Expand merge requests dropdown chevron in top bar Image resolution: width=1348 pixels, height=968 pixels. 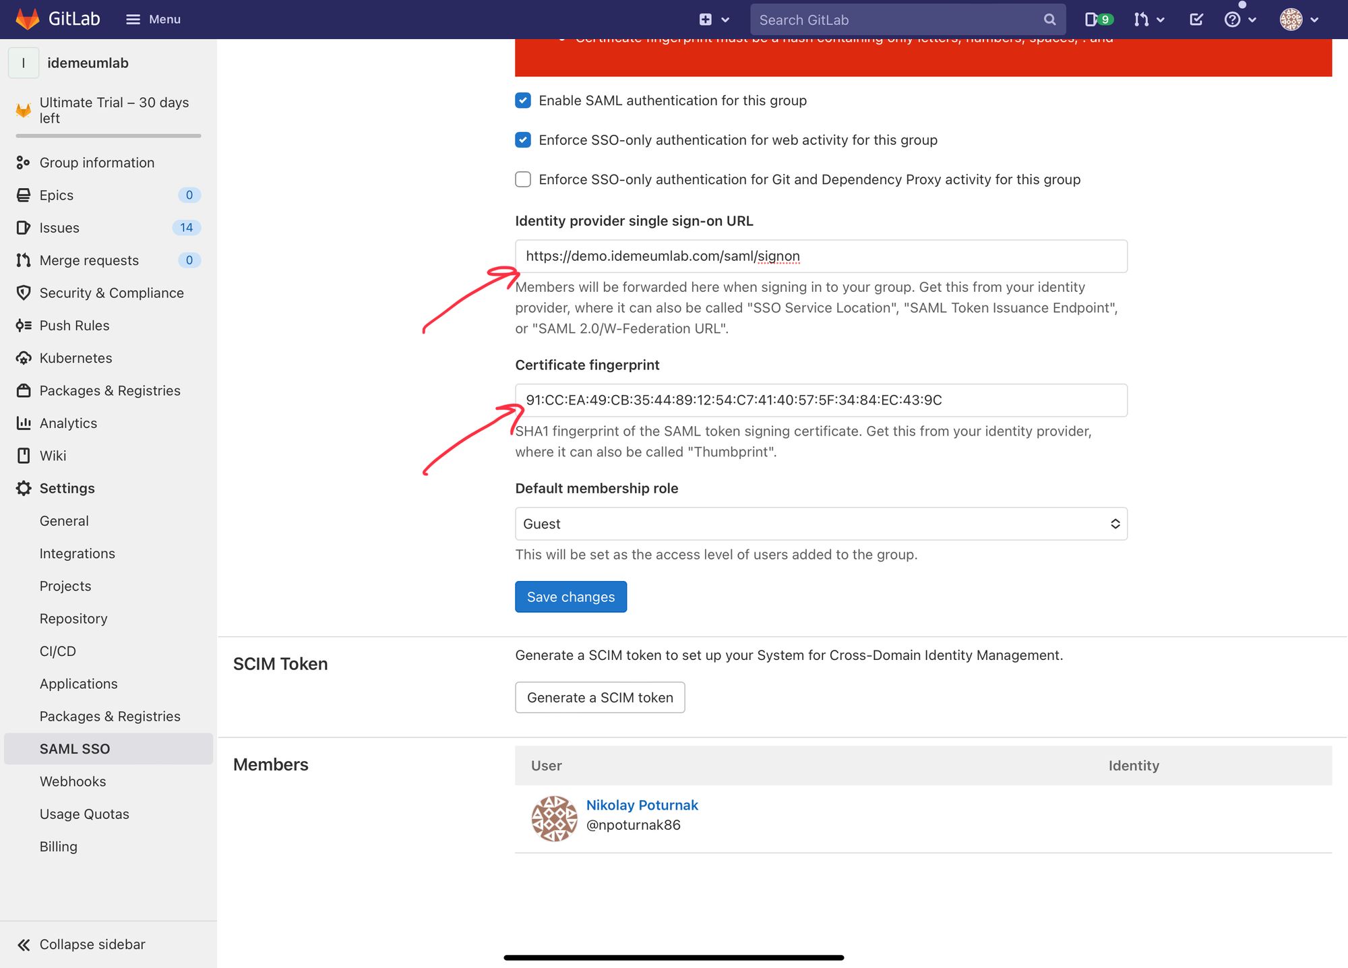[x=1160, y=20]
